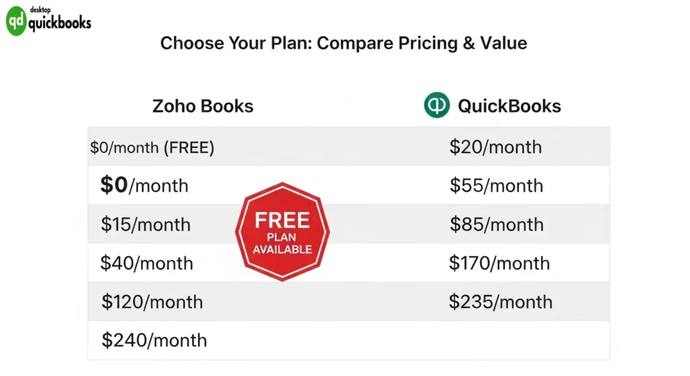Choose the Zoho $240/month plan
The image size is (690, 376).
154,340
